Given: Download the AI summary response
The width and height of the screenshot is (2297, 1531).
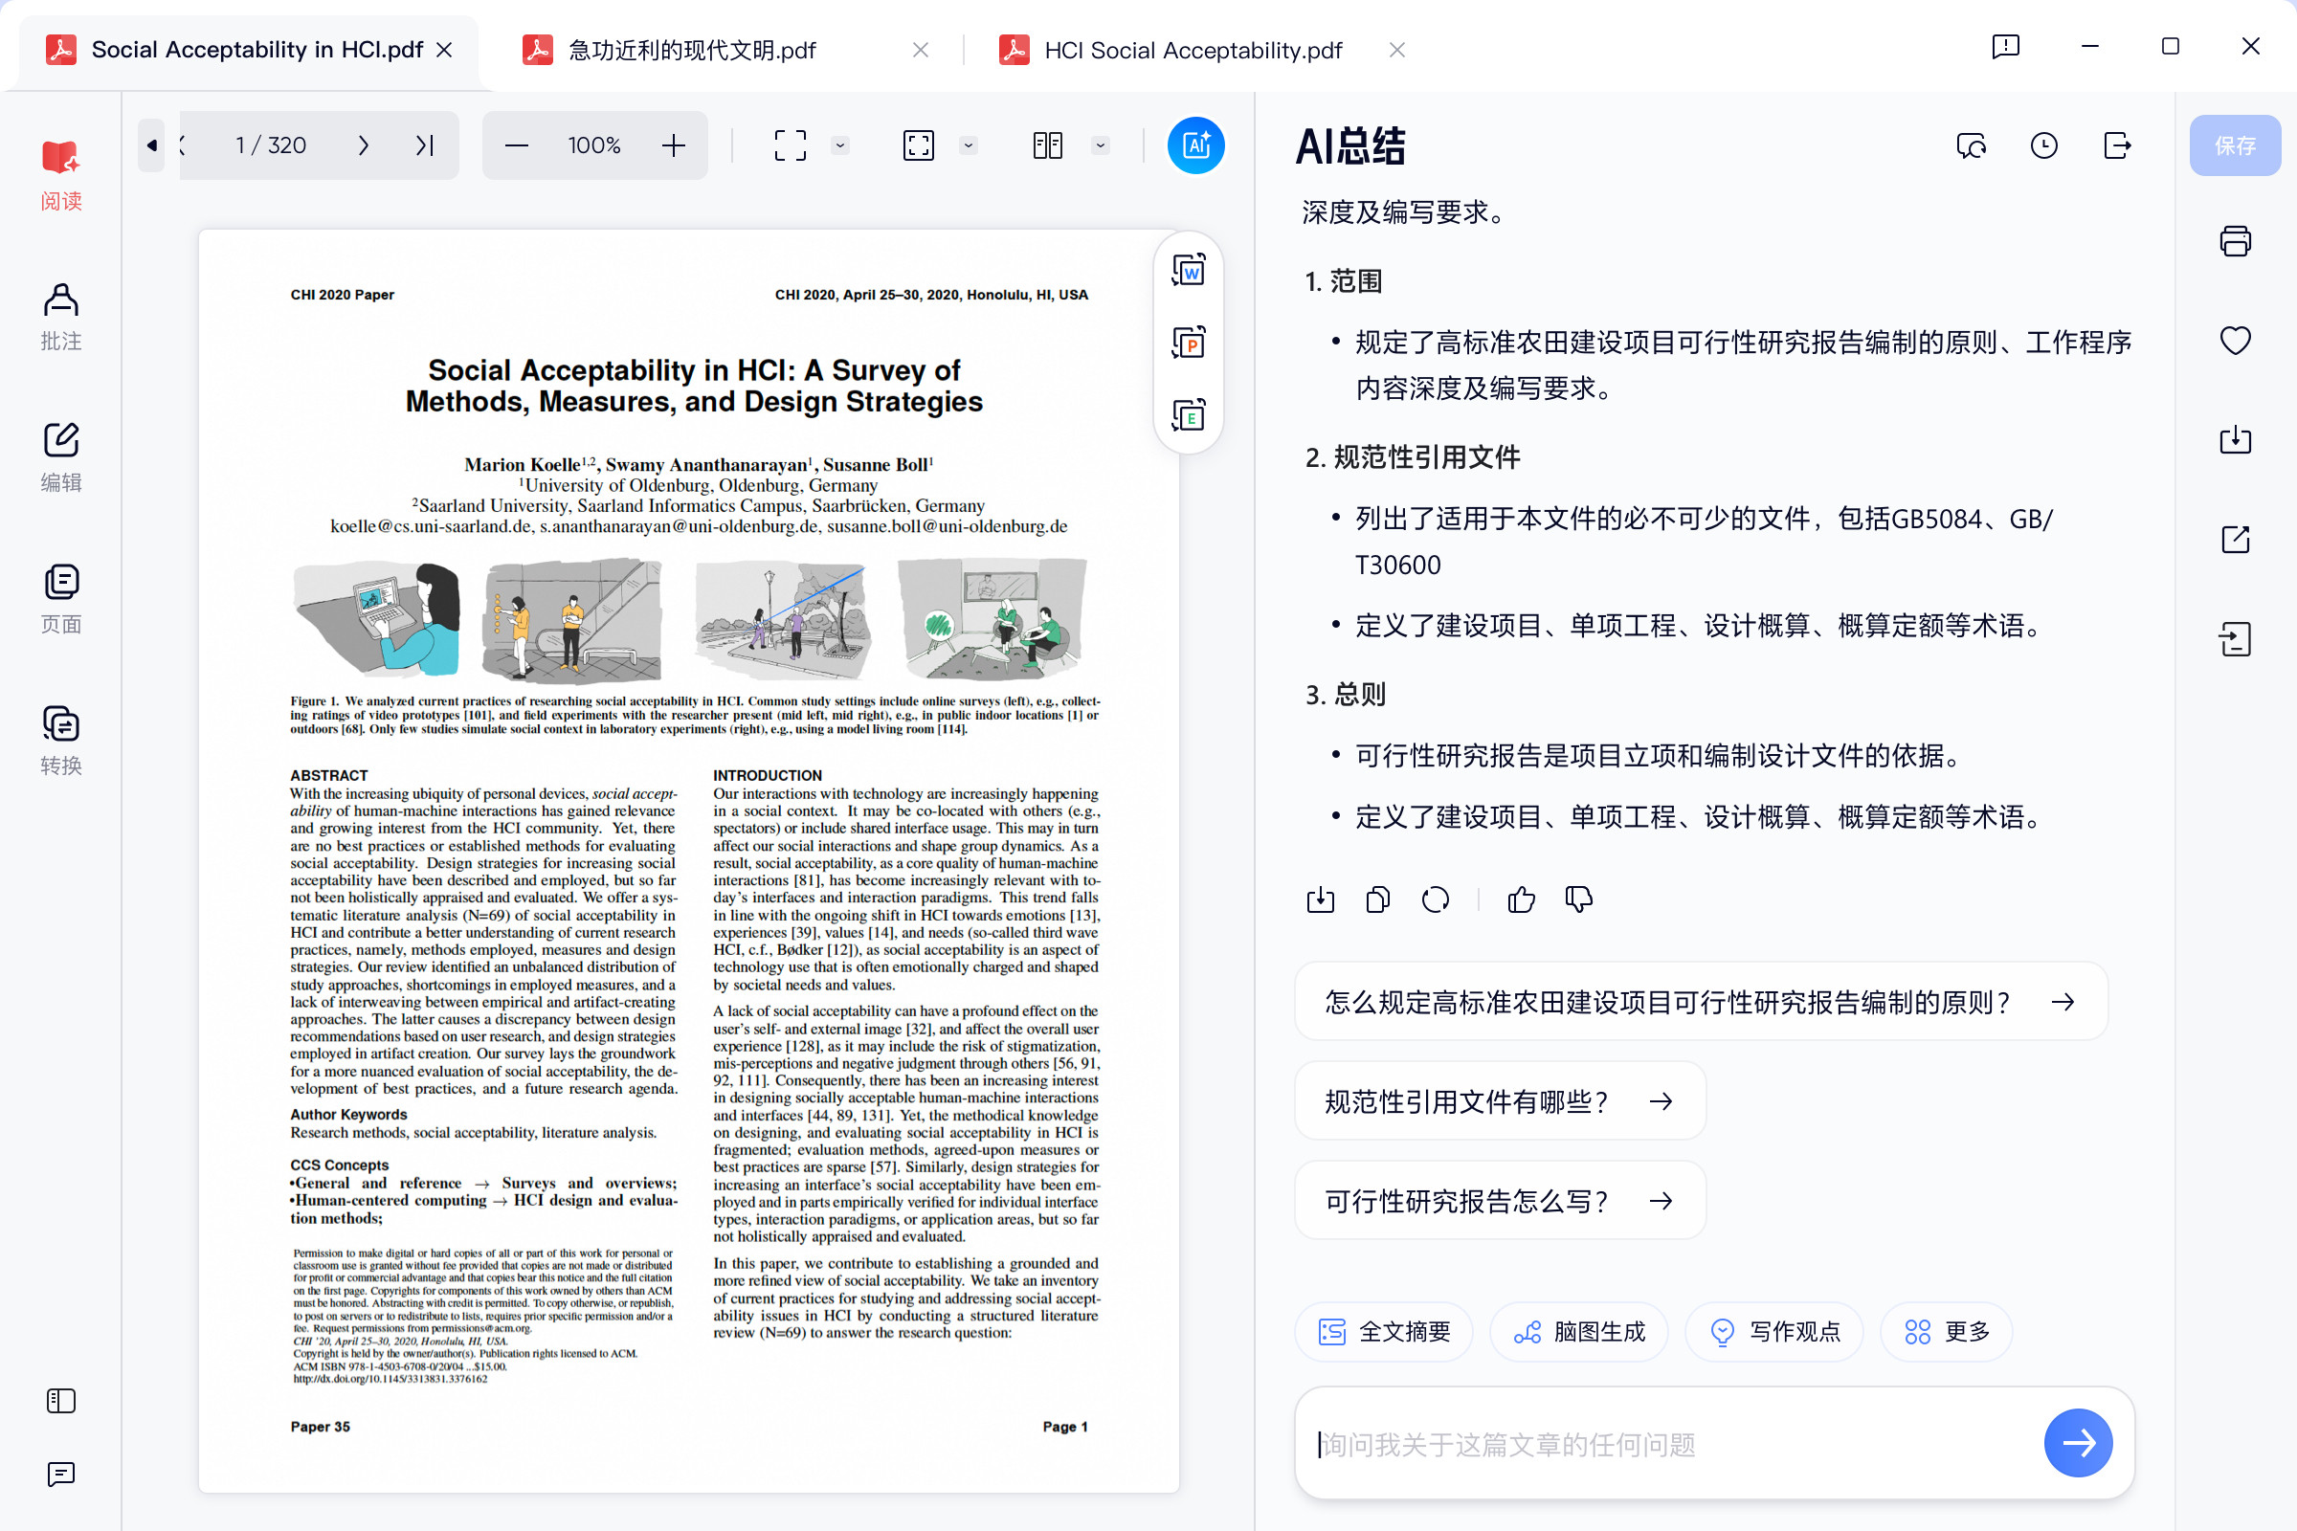Looking at the screenshot, I should 1321,899.
